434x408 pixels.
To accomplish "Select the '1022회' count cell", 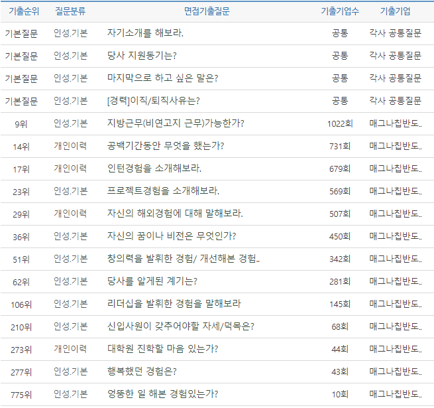I will (340, 123).
